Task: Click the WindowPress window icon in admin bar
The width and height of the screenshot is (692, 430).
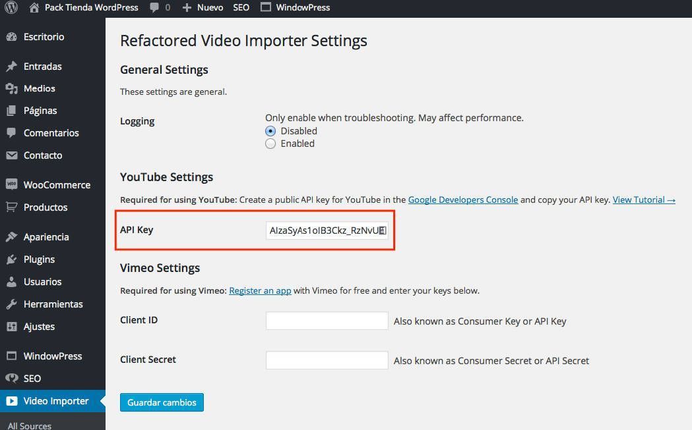Action: tap(266, 7)
